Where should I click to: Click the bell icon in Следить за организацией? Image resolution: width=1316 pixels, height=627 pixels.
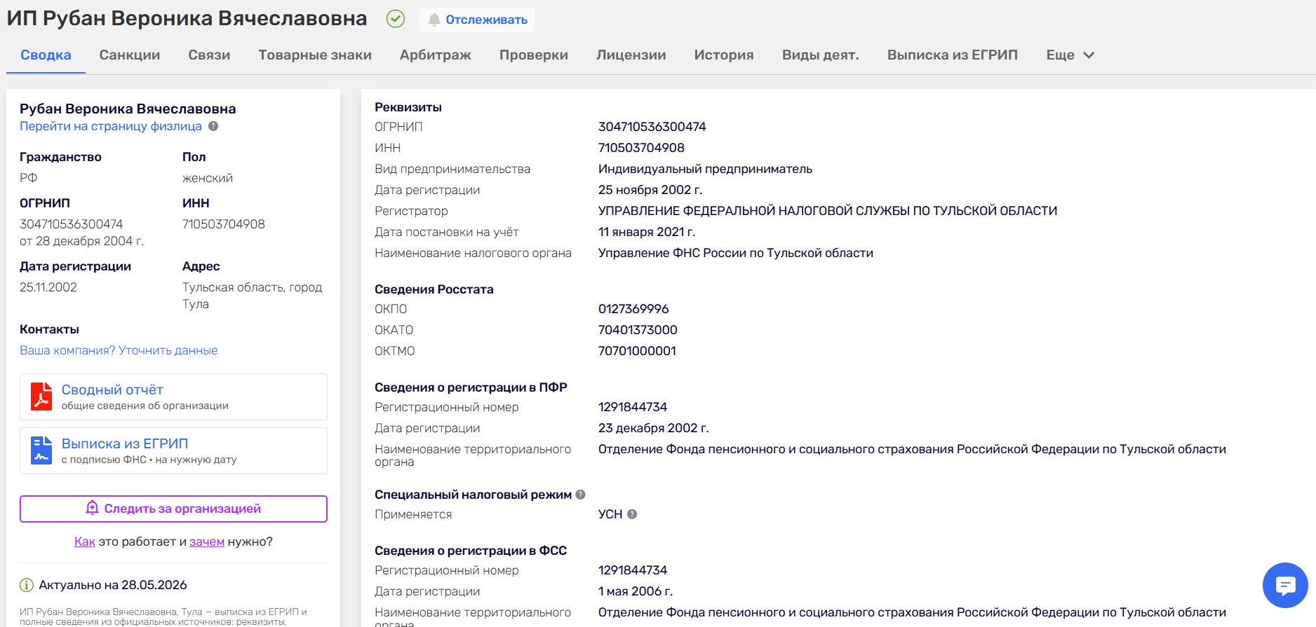click(92, 508)
